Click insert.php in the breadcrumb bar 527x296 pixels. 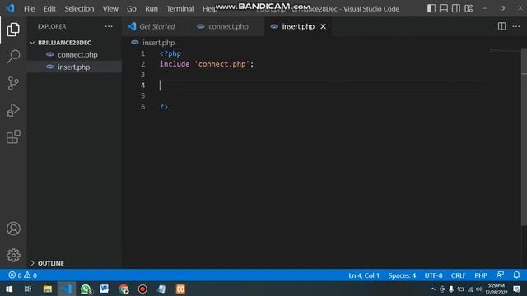158,43
